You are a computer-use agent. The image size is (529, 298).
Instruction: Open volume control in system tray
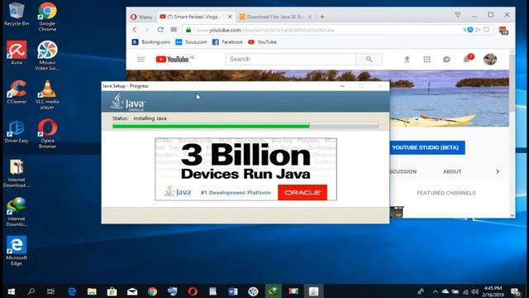pyautogui.click(x=475, y=291)
